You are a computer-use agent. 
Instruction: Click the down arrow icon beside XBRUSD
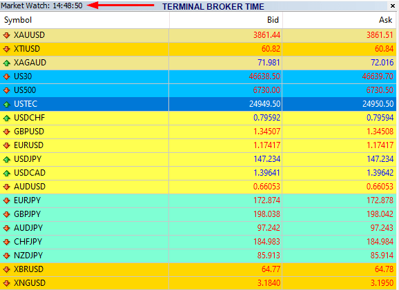coord(7,269)
